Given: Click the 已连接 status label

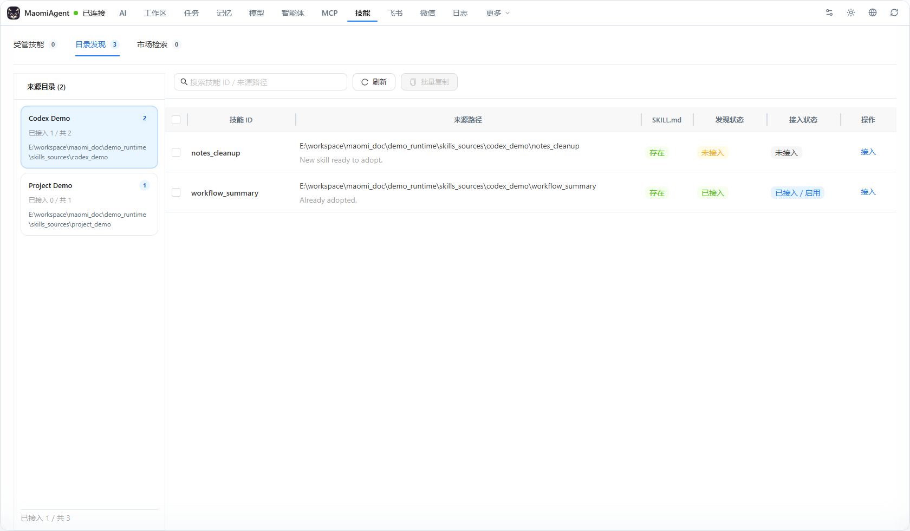Looking at the screenshot, I should click(x=94, y=13).
